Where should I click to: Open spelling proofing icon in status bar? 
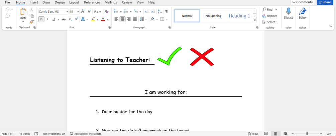(36, 134)
